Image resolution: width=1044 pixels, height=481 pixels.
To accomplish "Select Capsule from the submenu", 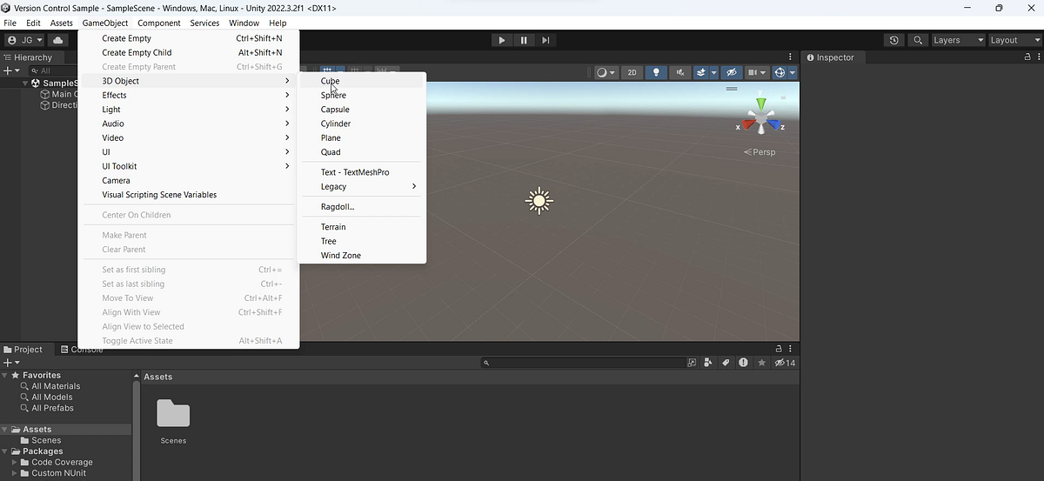I will [x=362, y=110].
